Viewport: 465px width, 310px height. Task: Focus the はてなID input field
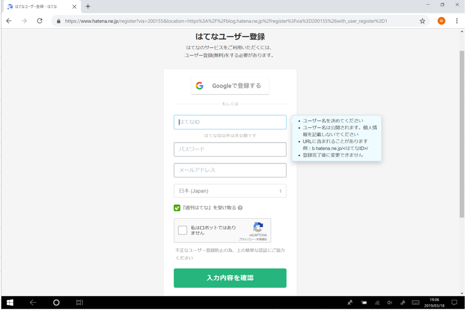tap(230, 122)
